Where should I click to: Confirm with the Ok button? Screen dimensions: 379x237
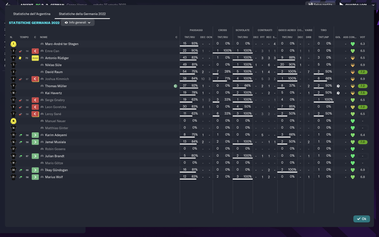pos(362,219)
